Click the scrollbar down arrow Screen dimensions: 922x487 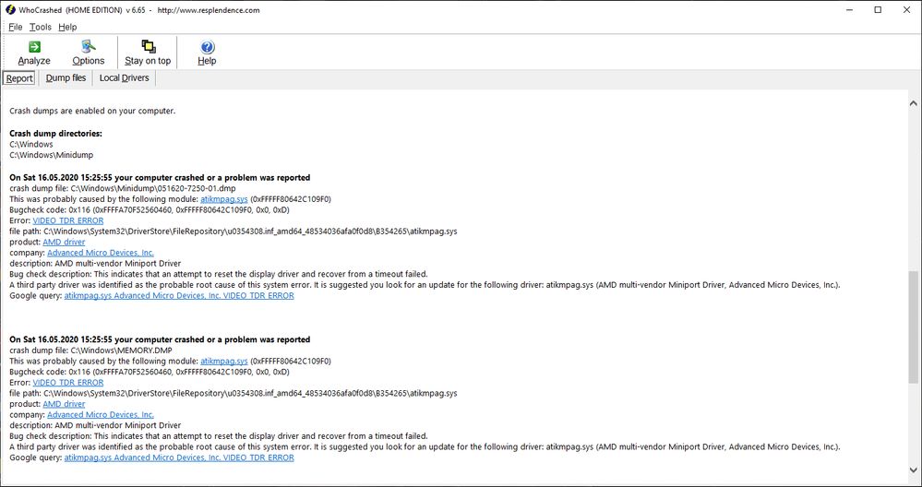[913, 469]
